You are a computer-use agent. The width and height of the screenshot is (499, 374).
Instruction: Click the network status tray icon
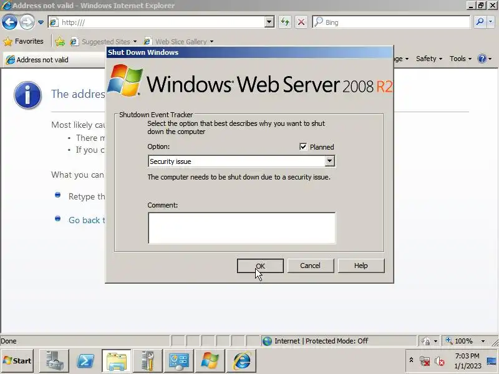[x=425, y=361]
